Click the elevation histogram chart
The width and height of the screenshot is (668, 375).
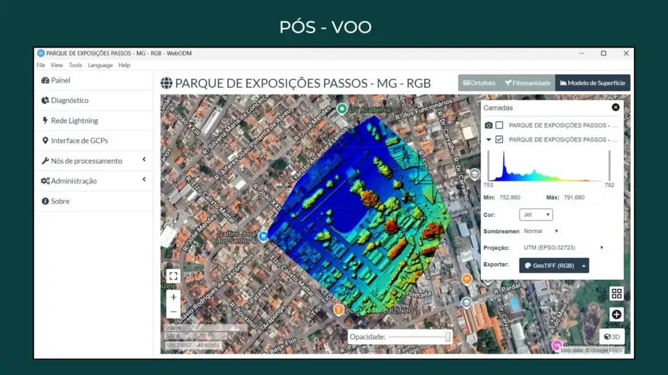click(549, 167)
